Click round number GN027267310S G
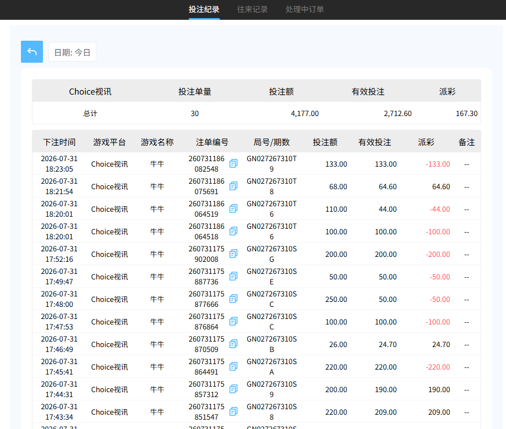Screen dimensions: 506x429 (271, 254)
